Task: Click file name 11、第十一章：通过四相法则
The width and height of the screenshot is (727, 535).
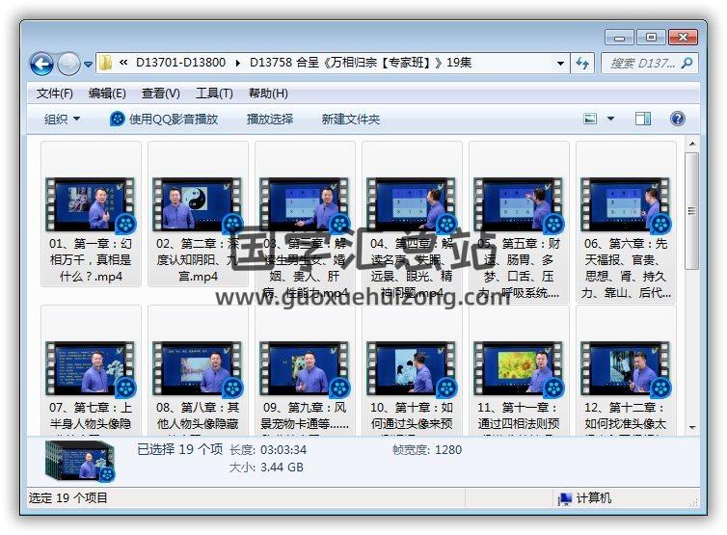Action: coord(519,417)
